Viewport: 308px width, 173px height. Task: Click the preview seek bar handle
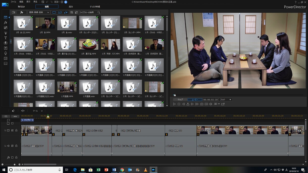[174, 95]
